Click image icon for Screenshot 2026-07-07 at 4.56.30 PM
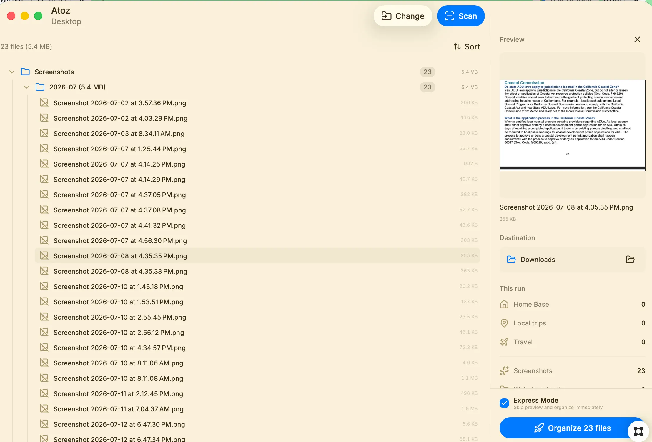Image resolution: width=652 pixels, height=442 pixels. (44, 240)
